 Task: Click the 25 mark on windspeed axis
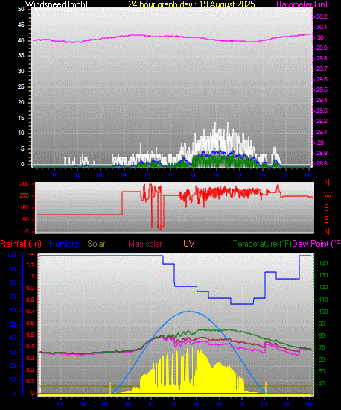[x=21, y=86]
